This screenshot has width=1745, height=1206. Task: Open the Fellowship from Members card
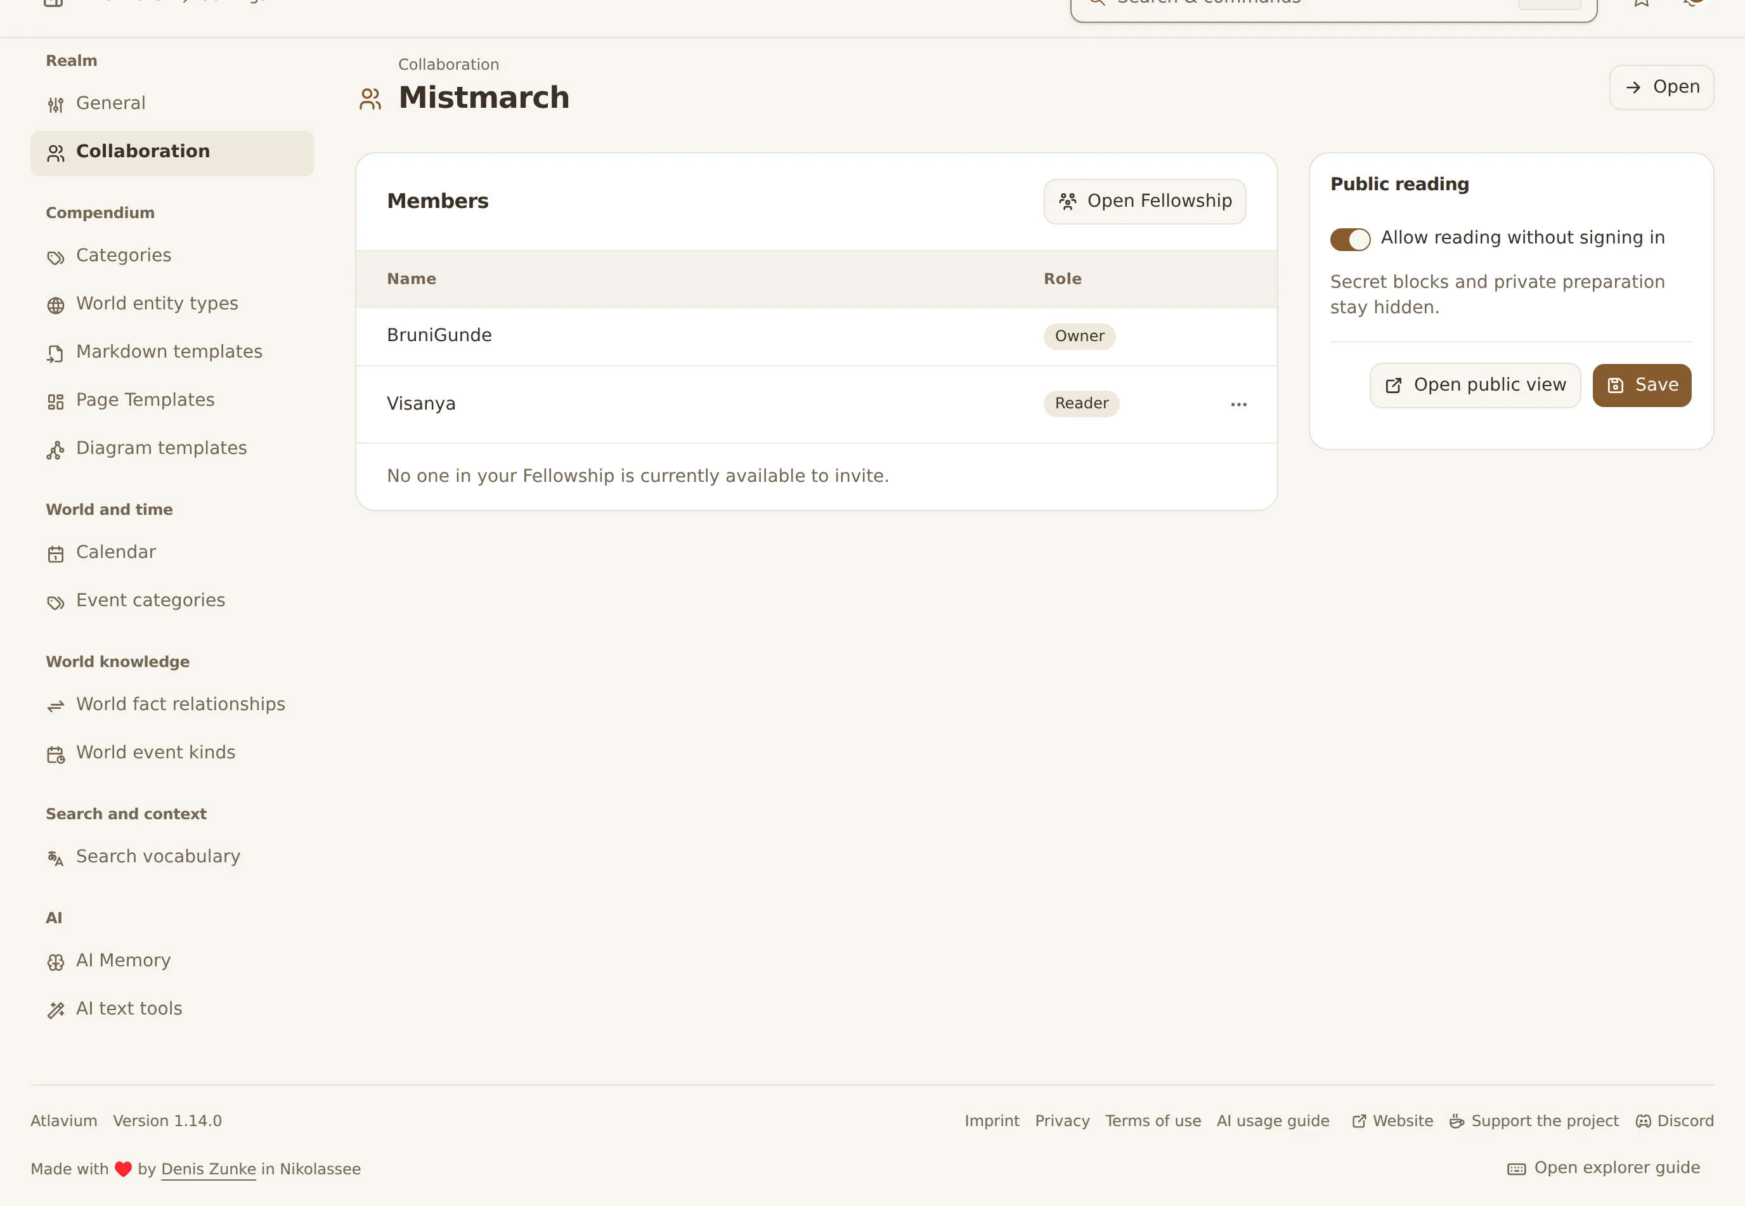1144,201
